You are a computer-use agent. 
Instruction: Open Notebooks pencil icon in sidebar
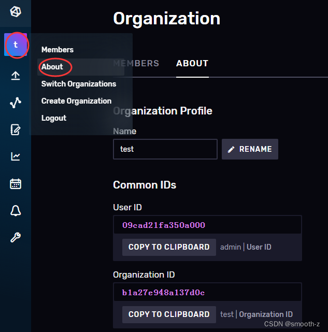pos(16,129)
